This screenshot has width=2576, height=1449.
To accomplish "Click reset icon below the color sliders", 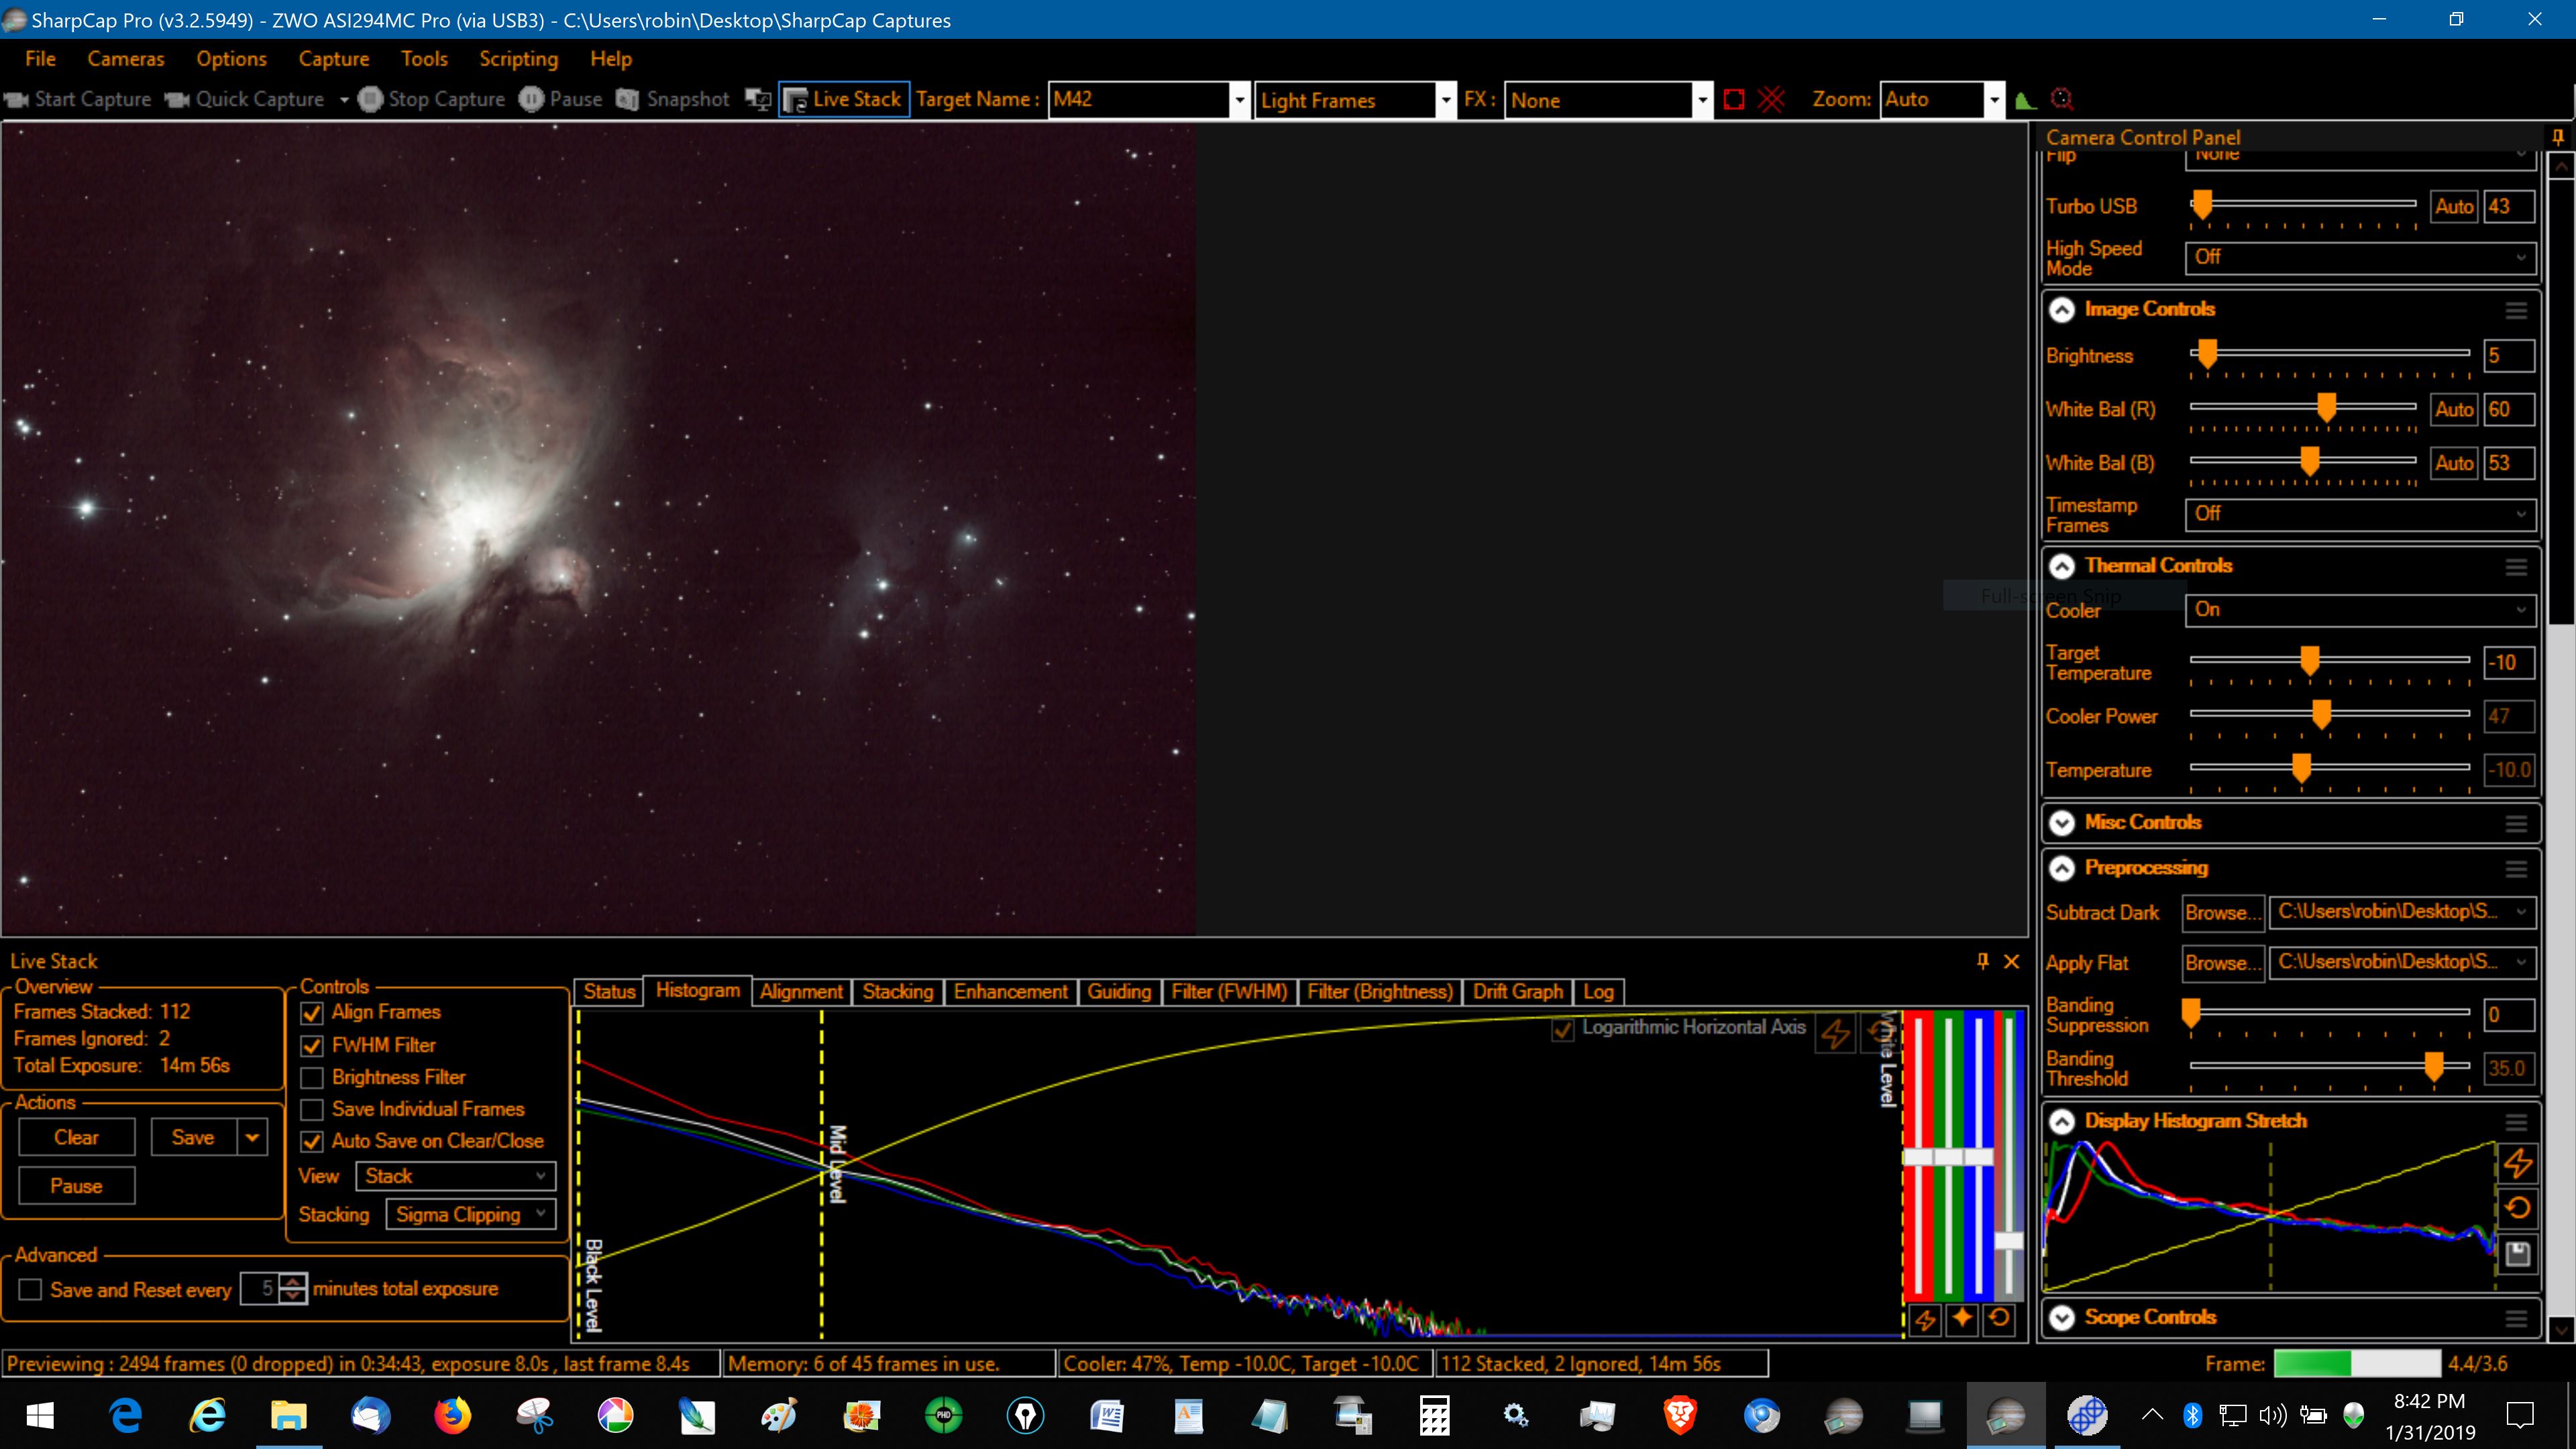I will coord(1999,1319).
